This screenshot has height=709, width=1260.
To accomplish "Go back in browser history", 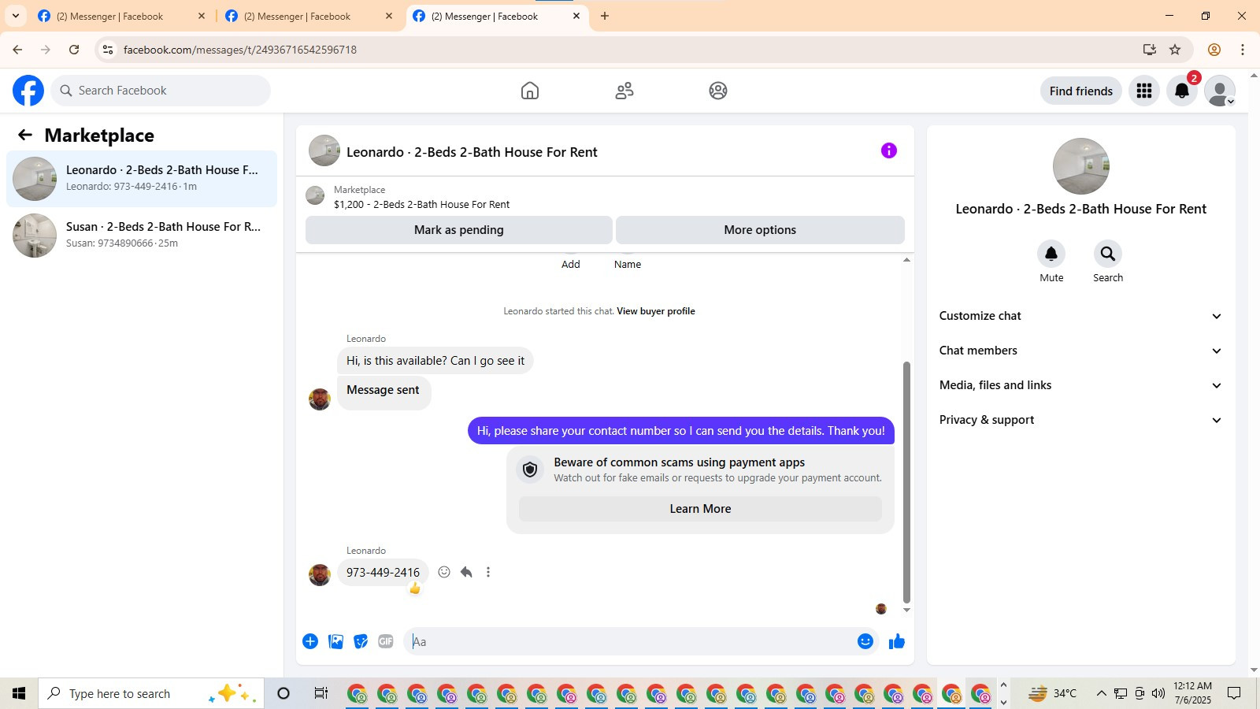I will [17, 50].
